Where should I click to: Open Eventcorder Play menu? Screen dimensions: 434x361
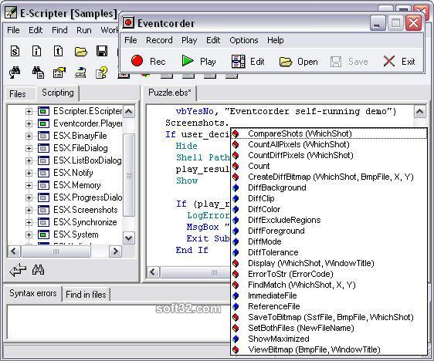pos(189,40)
